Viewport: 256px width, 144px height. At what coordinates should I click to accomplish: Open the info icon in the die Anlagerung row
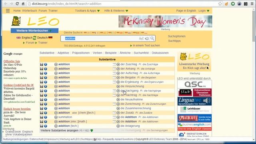(x=46, y=126)
